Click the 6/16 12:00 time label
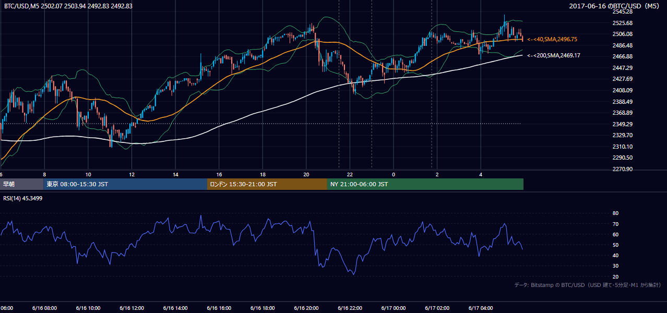This screenshot has width=667, height=313. click(132, 308)
